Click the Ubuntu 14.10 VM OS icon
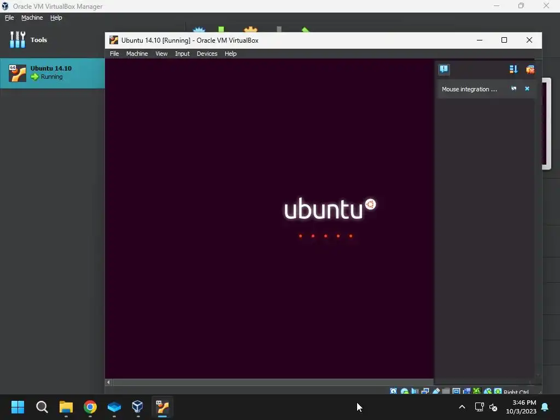This screenshot has width=560, height=420. coord(17,73)
